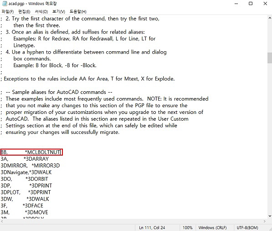272x231 pixels.
Task: Click the 3DPLOT, *3DPRINT line
Action: click(x=26, y=192)
